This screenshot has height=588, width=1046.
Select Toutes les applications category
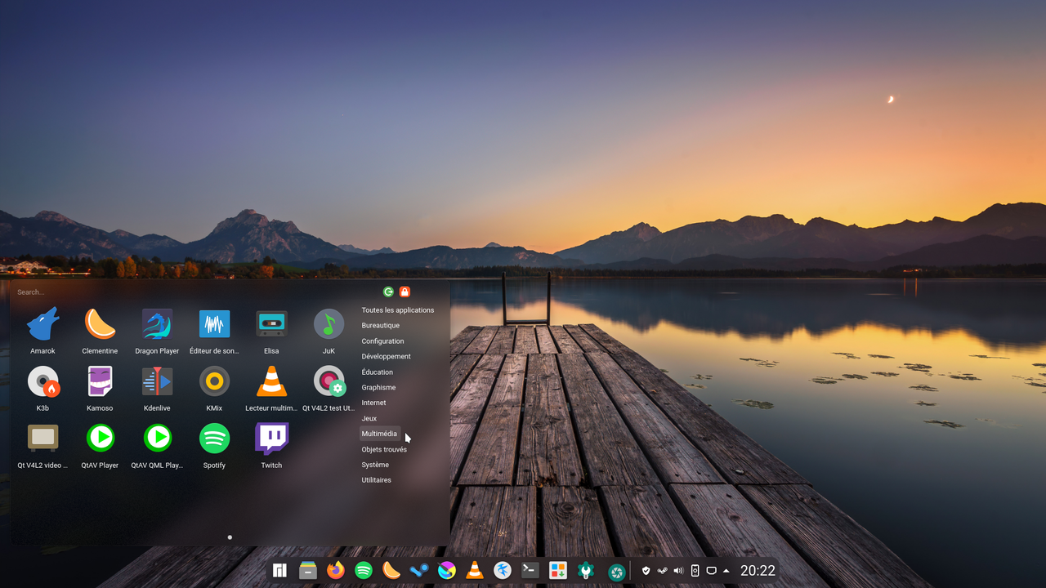[398, 310]
